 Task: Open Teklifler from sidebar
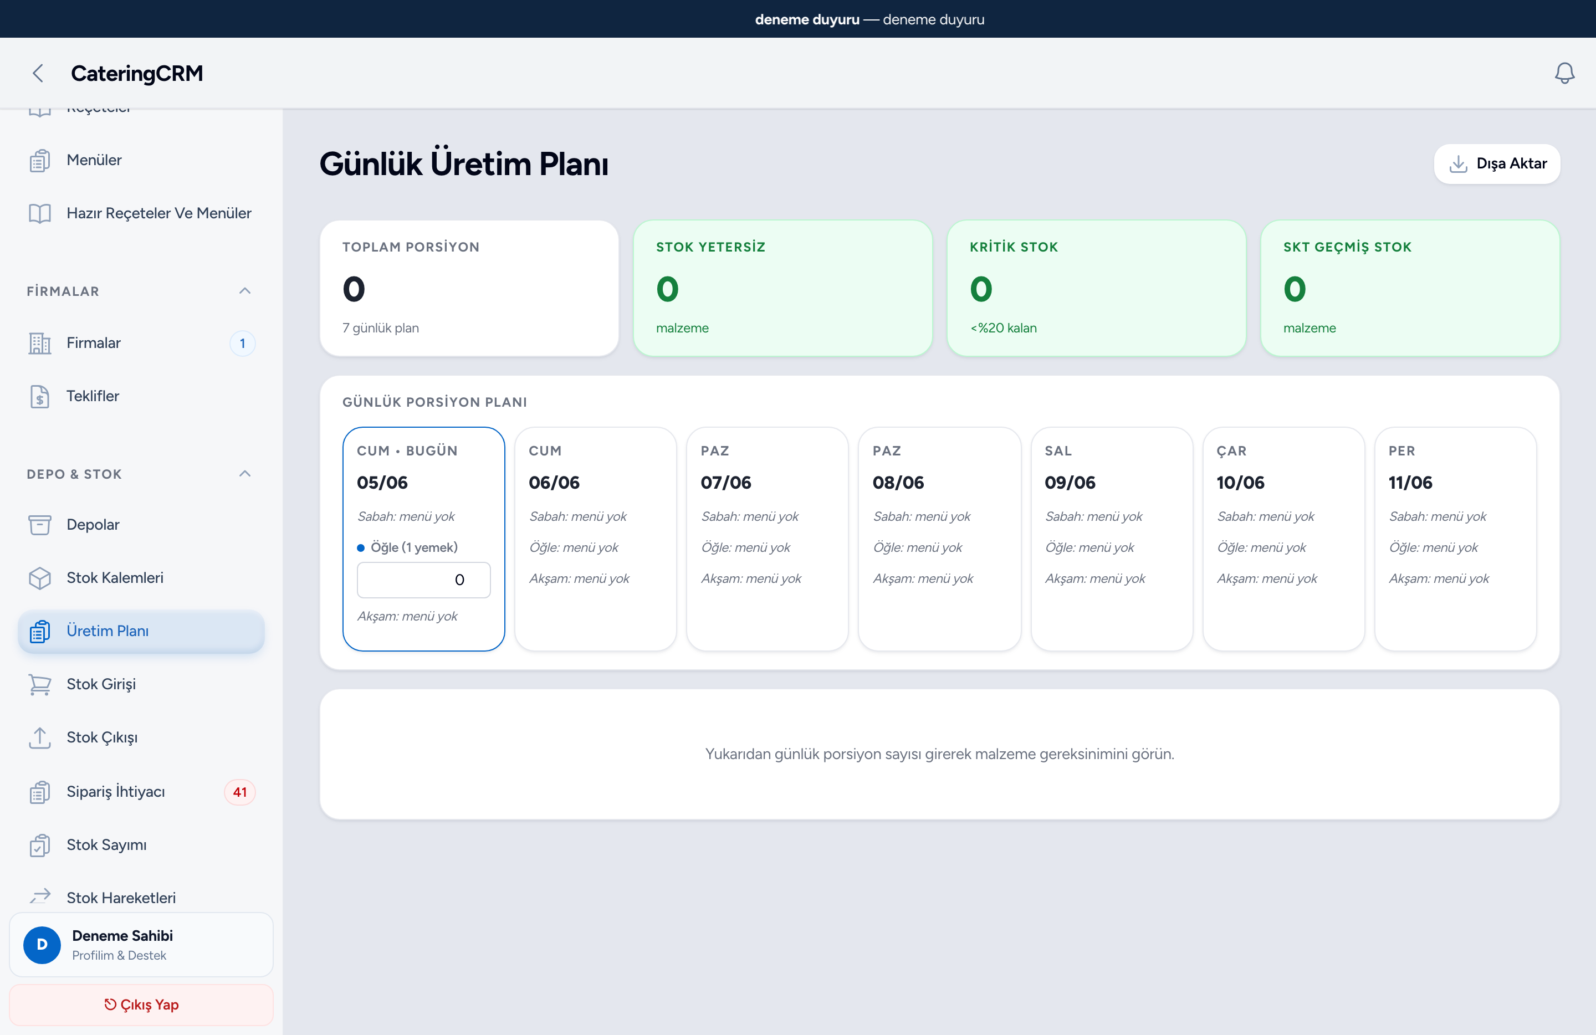[141, 396]
